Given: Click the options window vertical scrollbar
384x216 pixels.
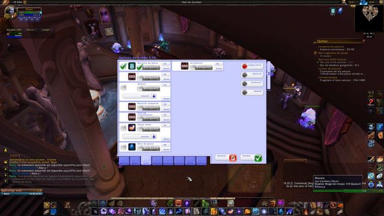Looking at the screenshot, I should (269, 76).
